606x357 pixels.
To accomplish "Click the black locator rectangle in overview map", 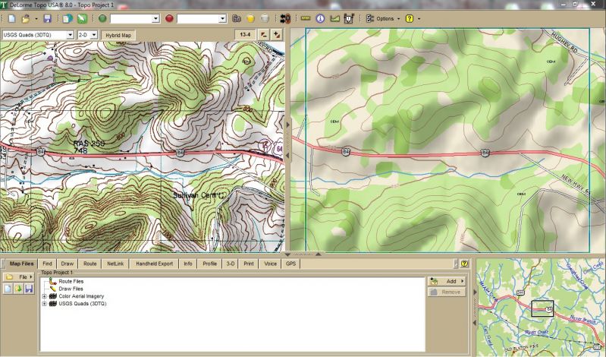I will (x=542, y=308).
